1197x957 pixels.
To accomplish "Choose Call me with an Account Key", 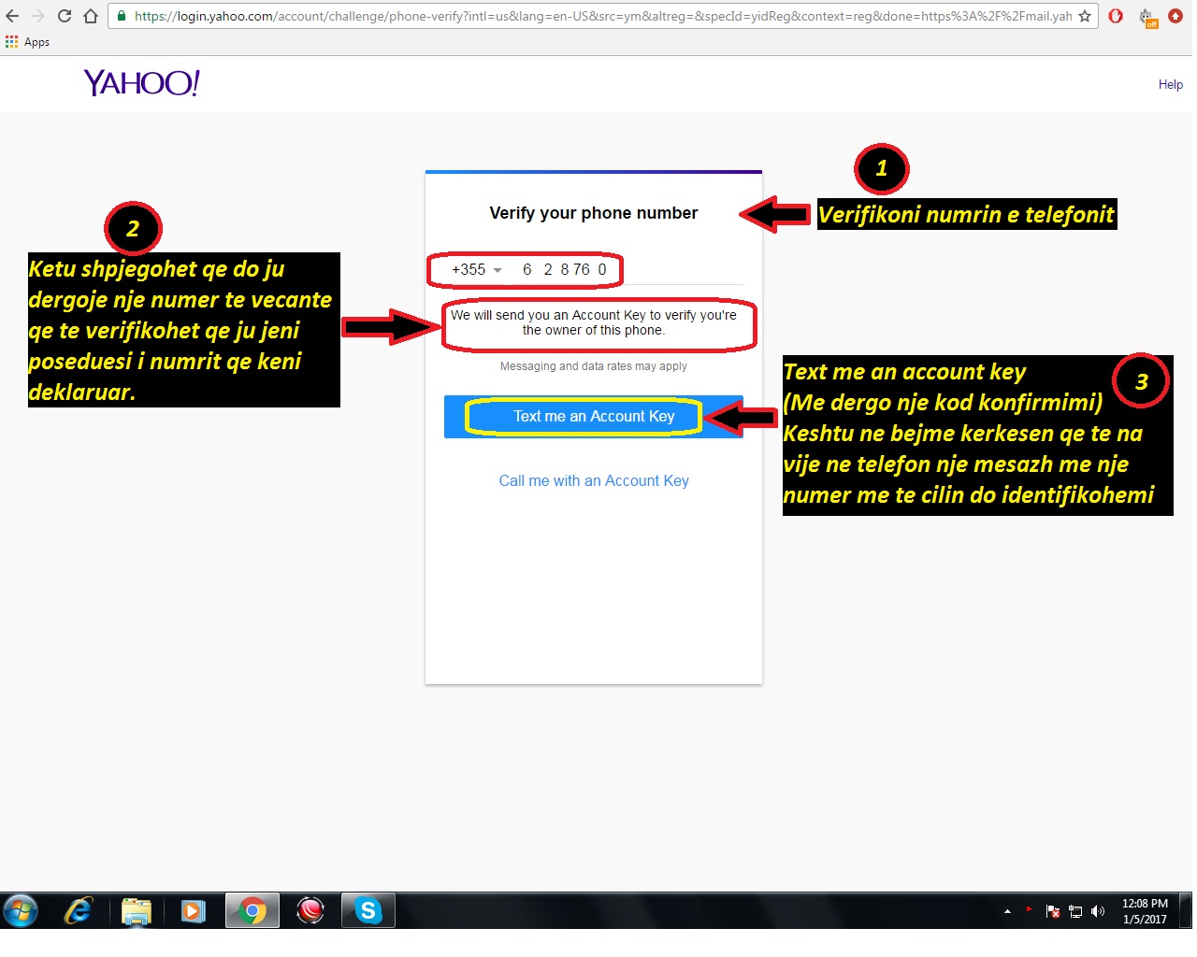I will pos(594,480).
